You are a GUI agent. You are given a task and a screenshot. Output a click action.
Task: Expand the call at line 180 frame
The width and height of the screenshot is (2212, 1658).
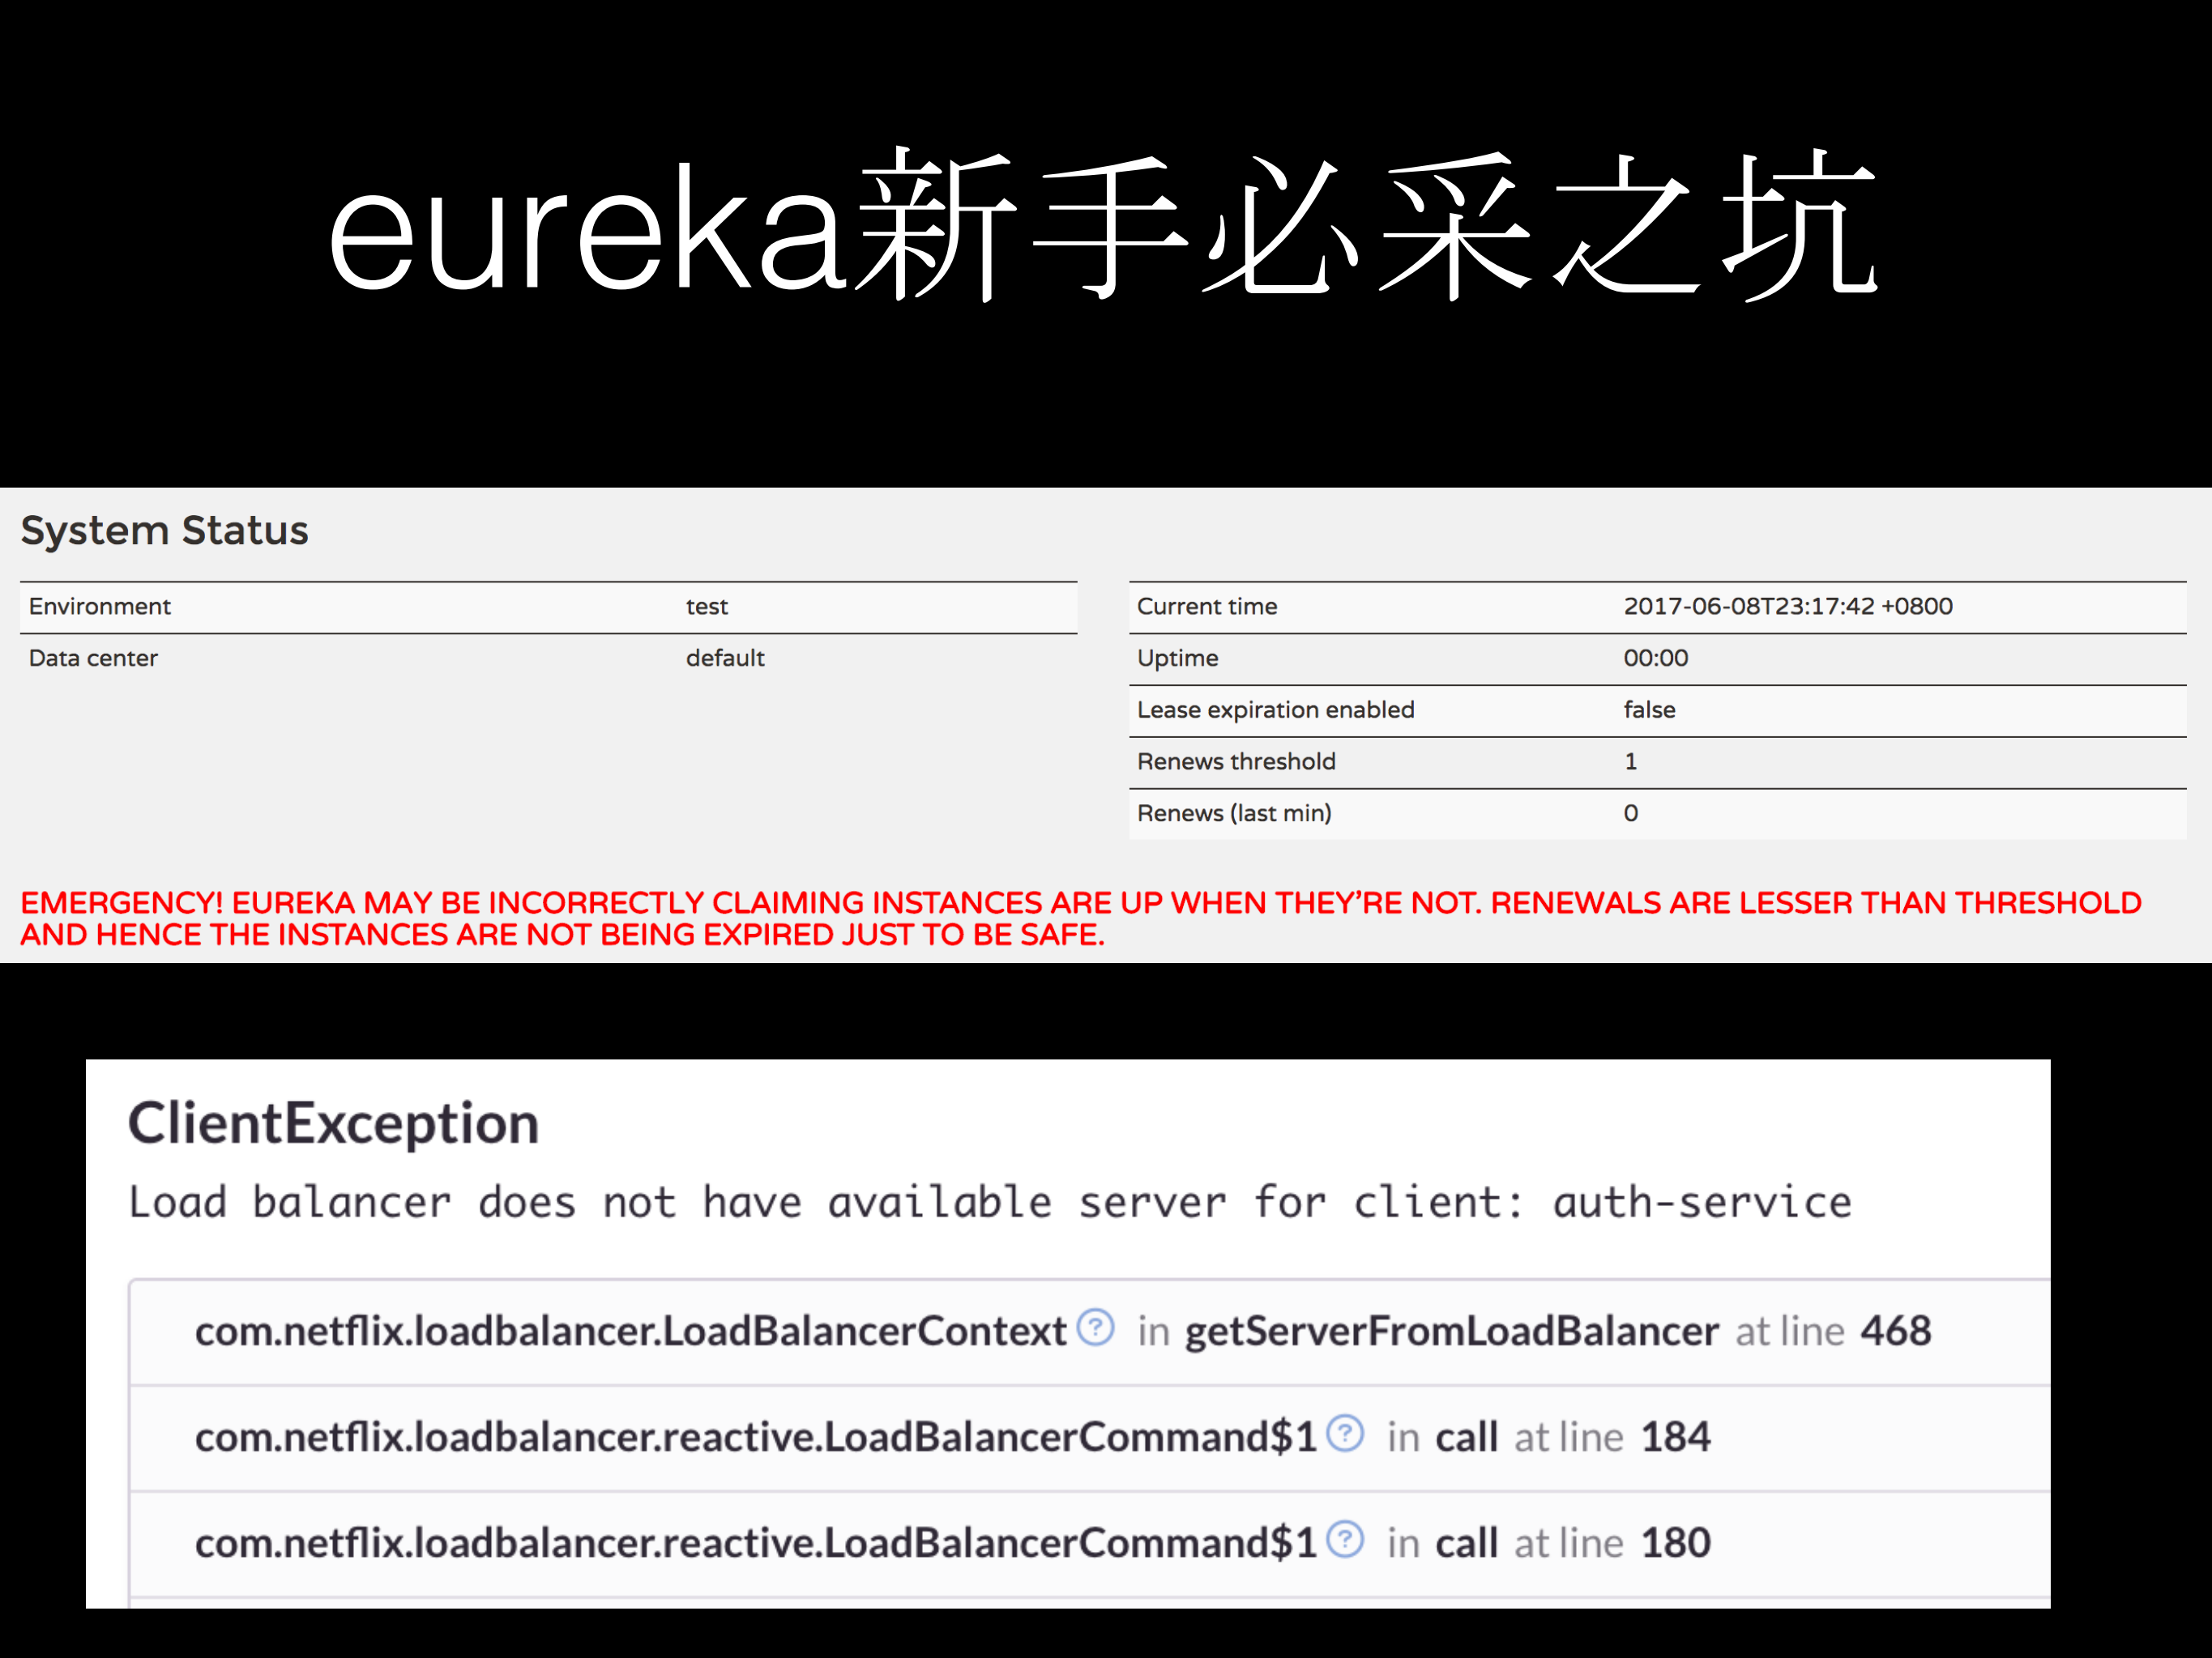coord(1466,1541)
